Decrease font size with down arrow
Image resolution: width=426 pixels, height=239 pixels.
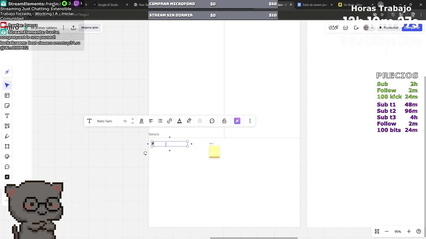coord(132,123)
